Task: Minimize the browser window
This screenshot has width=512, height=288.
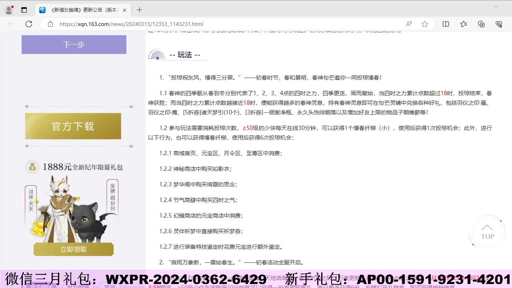Action: click(496, 6)
